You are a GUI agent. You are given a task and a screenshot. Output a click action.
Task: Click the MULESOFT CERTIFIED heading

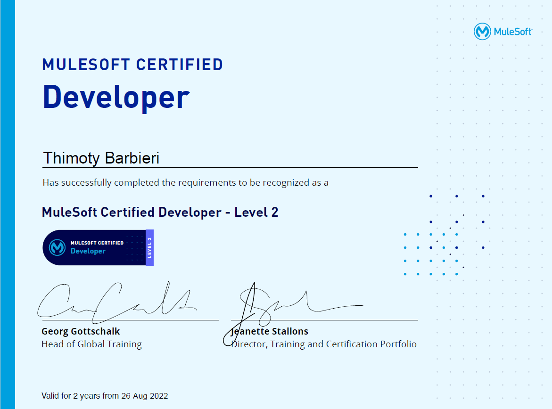132,65
